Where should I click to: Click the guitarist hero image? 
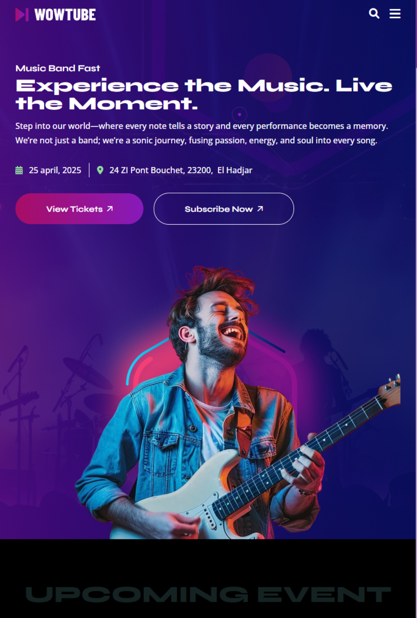238,402
